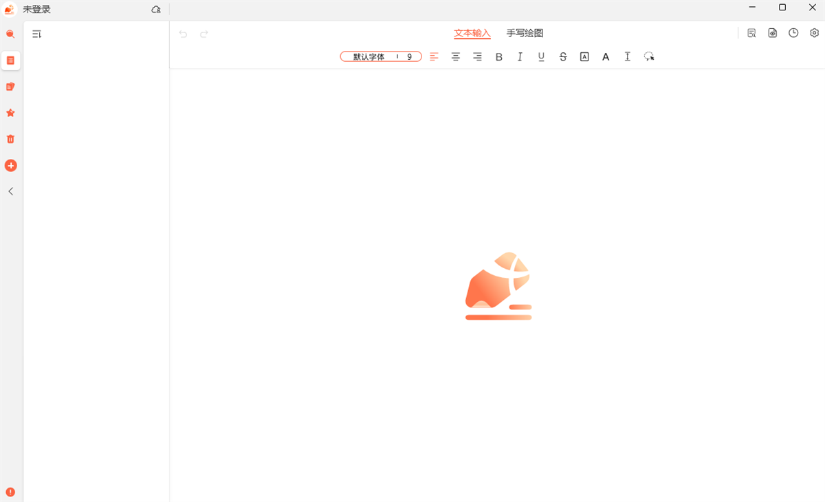Click the cloud sync icon
The width and height of the screenshot is (825, 502).
(x=156, y=10)
